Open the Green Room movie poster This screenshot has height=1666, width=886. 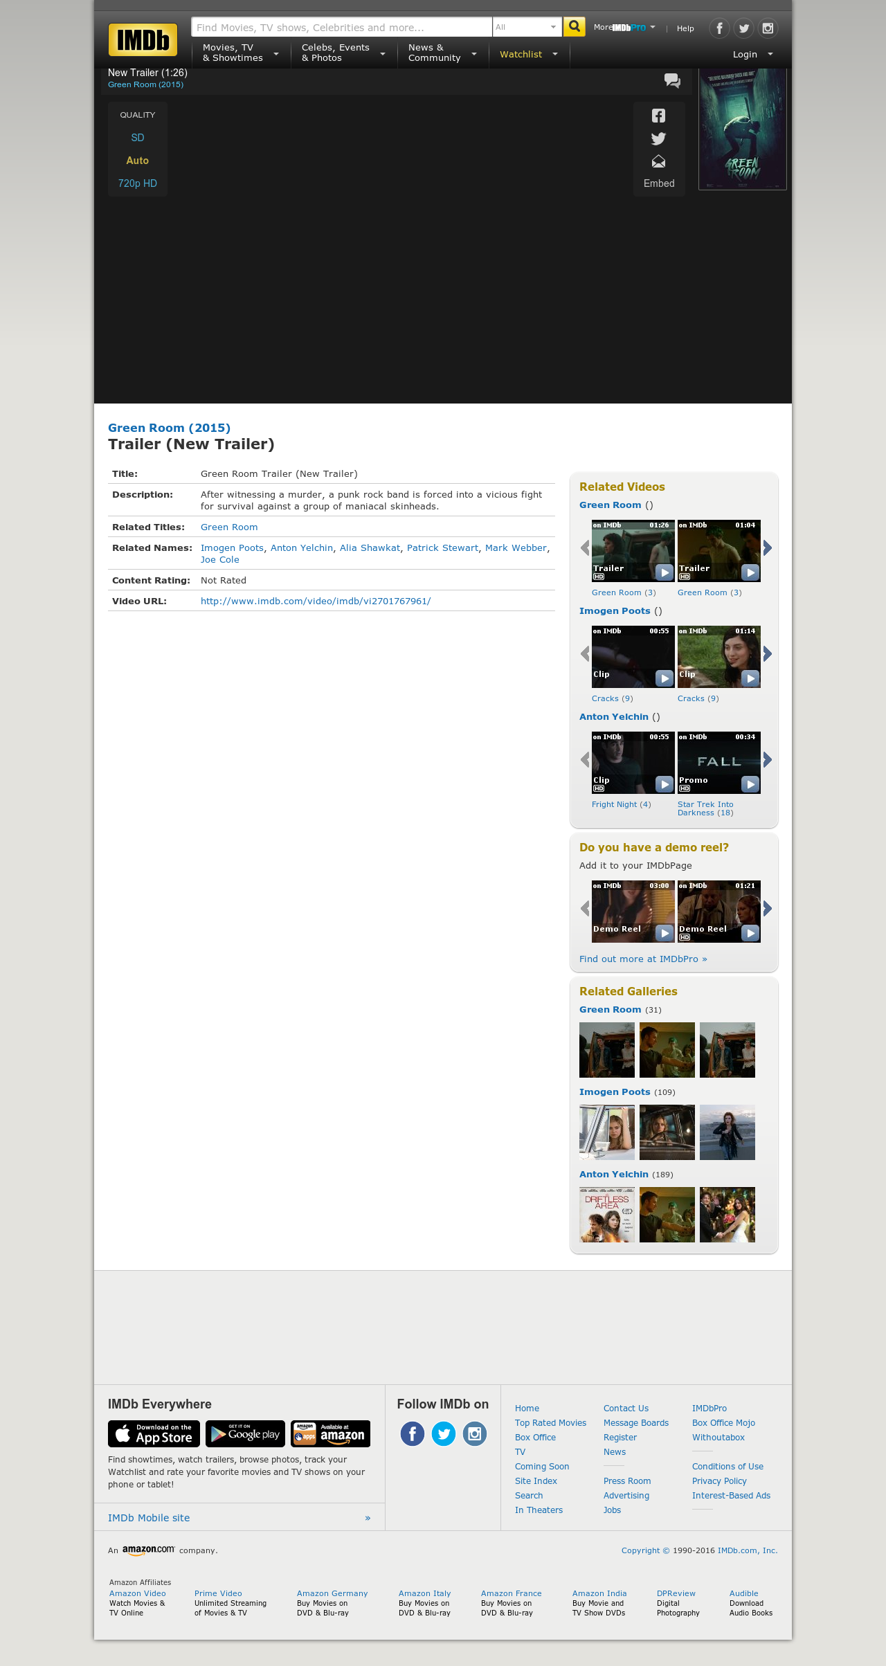tap(743, 129)
